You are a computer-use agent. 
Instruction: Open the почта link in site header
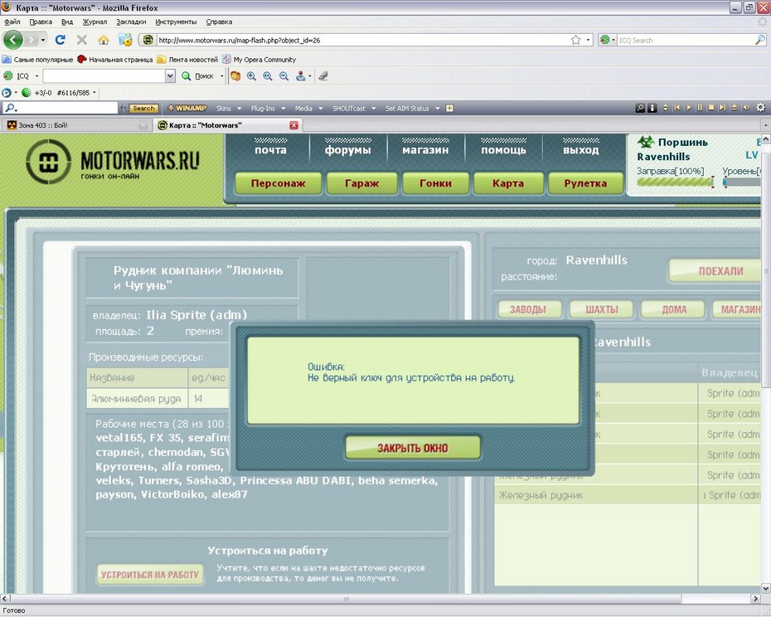tap(270, 150)
